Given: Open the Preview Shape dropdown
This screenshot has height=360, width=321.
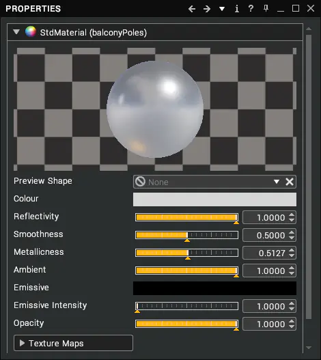Looking at the screenshot, I should [x=277, y=182].
